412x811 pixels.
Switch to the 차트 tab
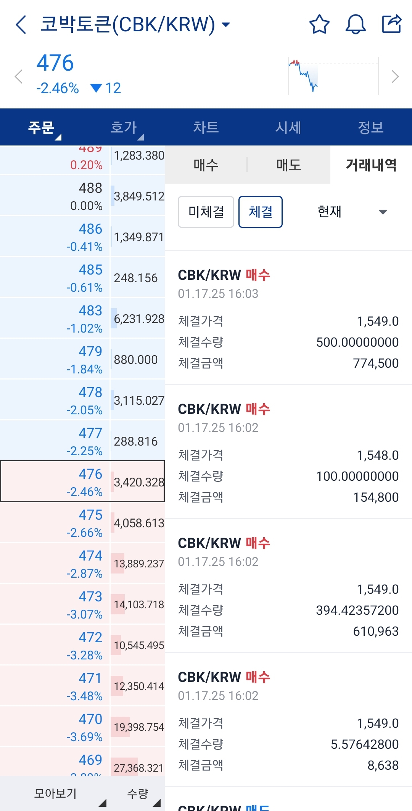206,127
